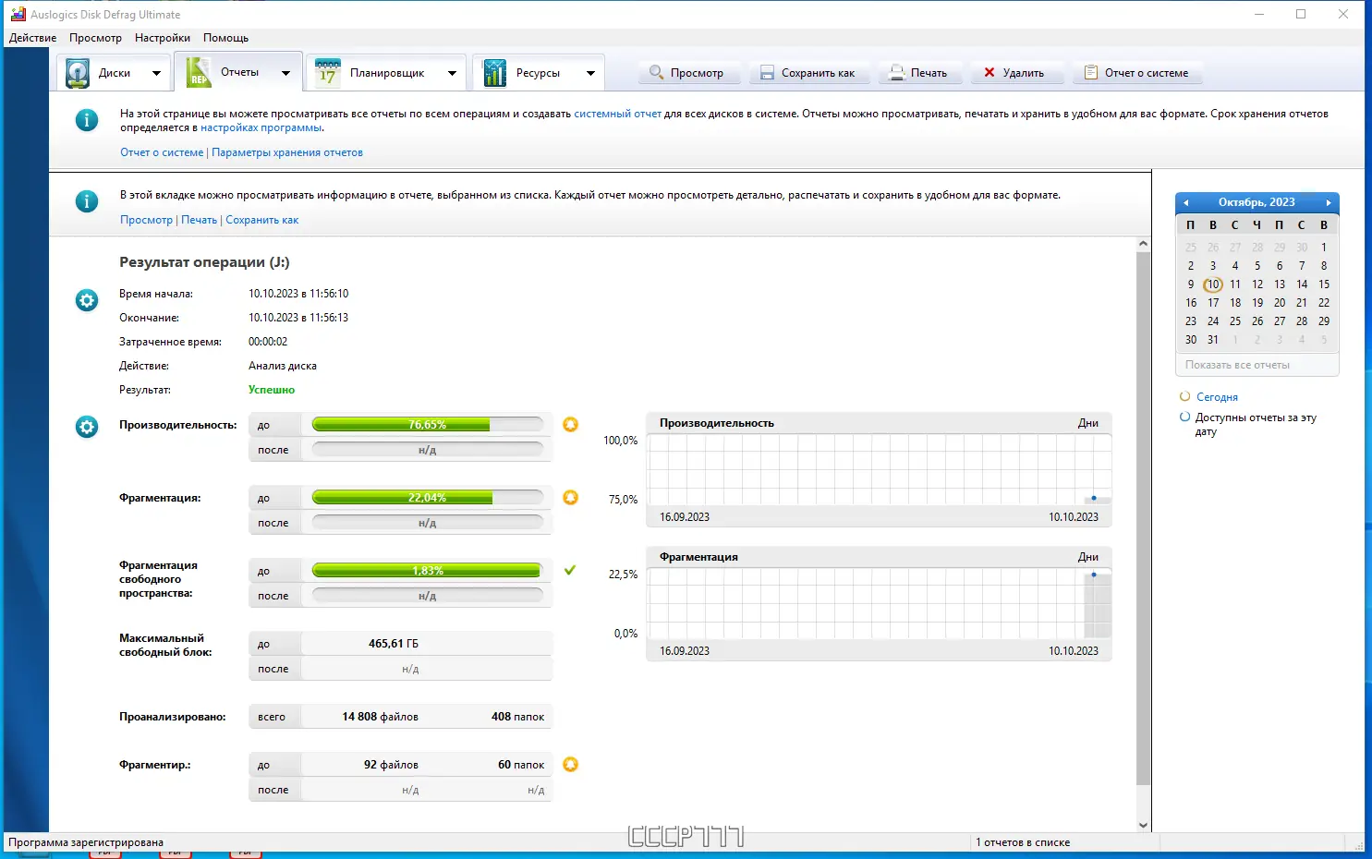The height and width of the screenshot is (859, 1372).
Task: Click the 408 папок value
Action: click(x=517, y=717)
